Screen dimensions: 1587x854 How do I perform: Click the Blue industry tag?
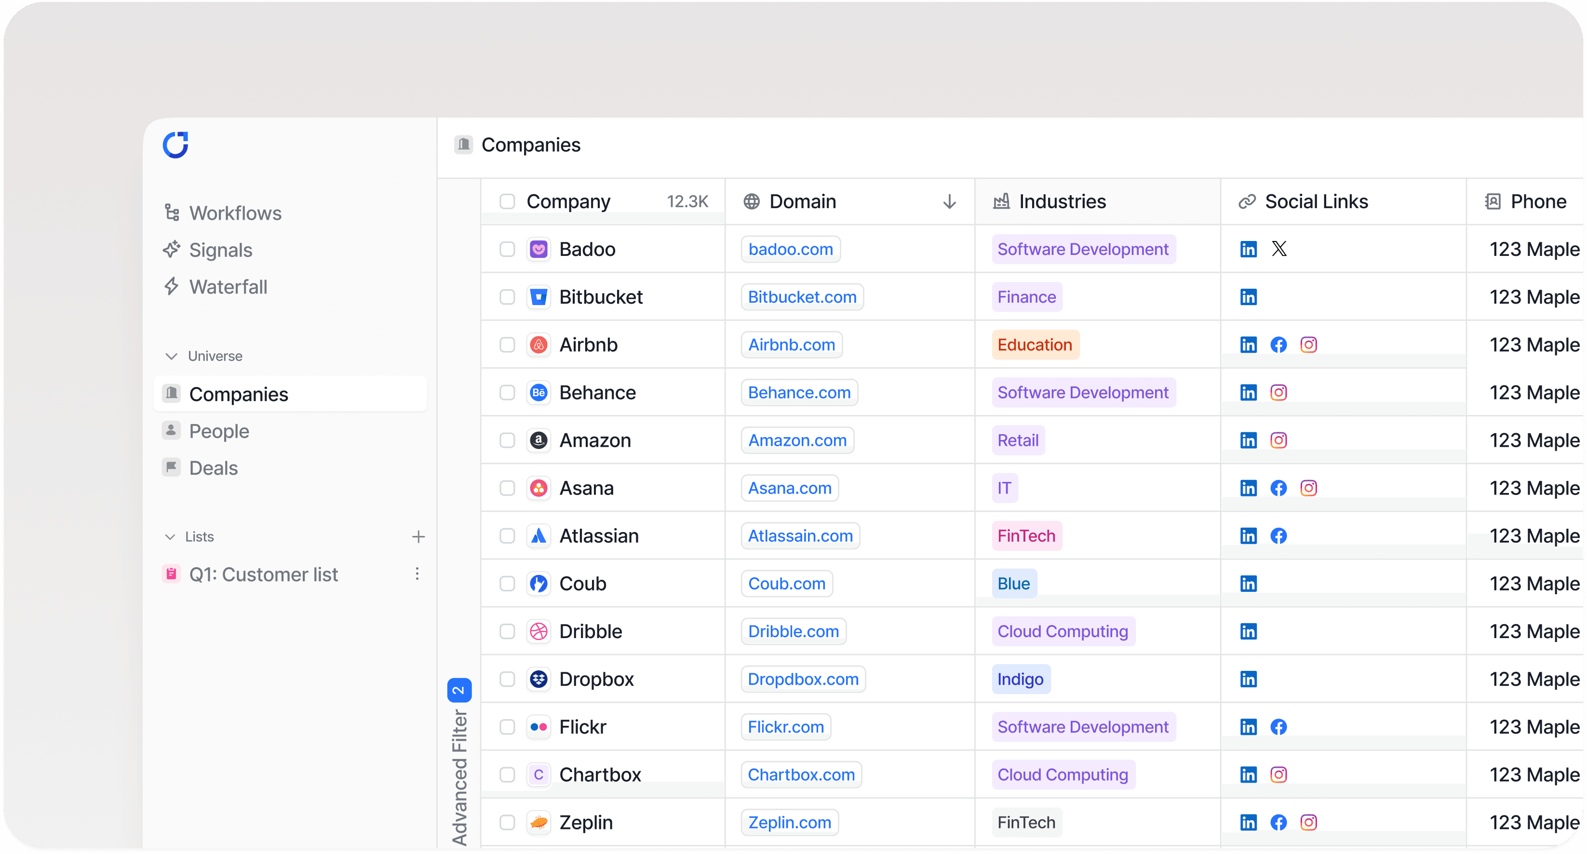point(1014,583)
